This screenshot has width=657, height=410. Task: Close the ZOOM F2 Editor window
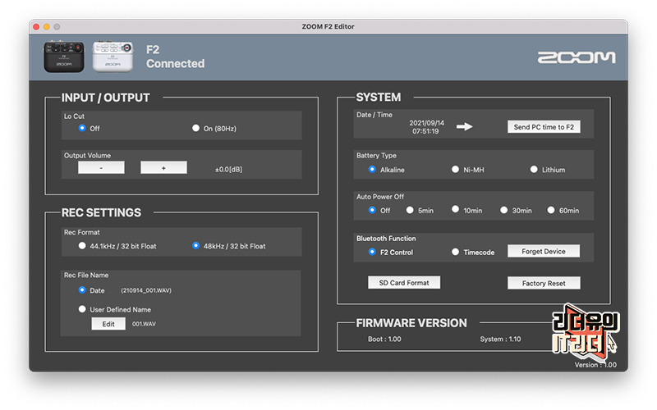point(36,27)
